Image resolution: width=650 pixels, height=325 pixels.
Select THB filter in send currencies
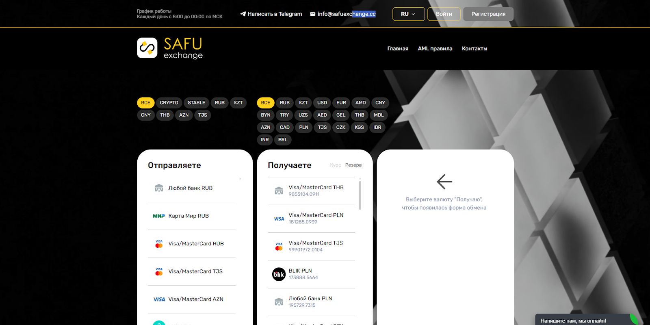pyautogui.click(x=165, y=115)
